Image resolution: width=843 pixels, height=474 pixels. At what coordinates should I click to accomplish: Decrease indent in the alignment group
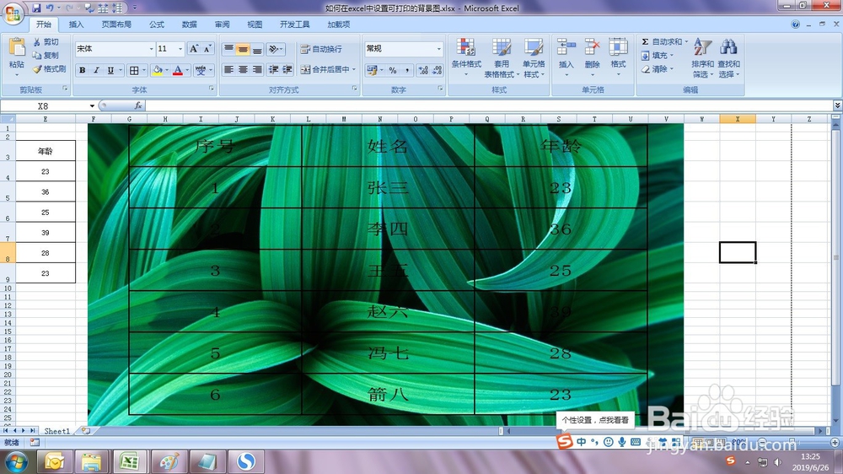pos(274,69)
